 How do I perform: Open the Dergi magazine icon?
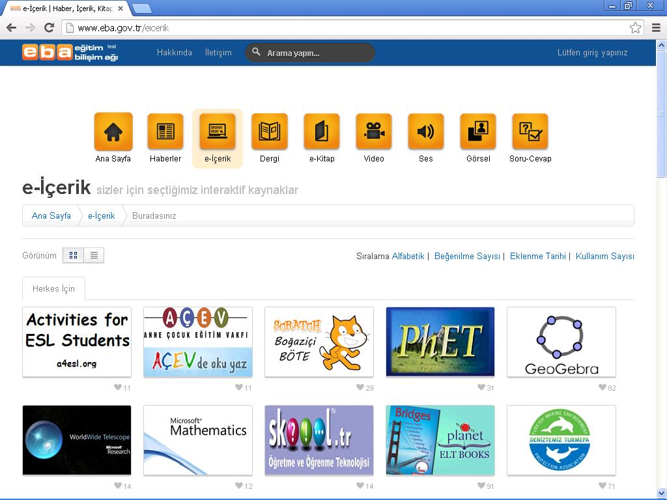pos(270,132)
